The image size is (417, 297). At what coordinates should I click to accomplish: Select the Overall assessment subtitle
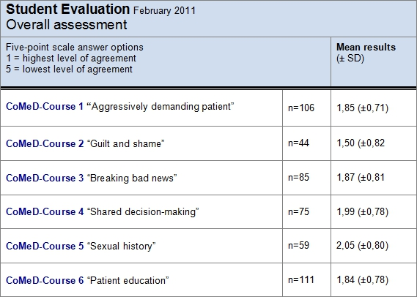67,25
